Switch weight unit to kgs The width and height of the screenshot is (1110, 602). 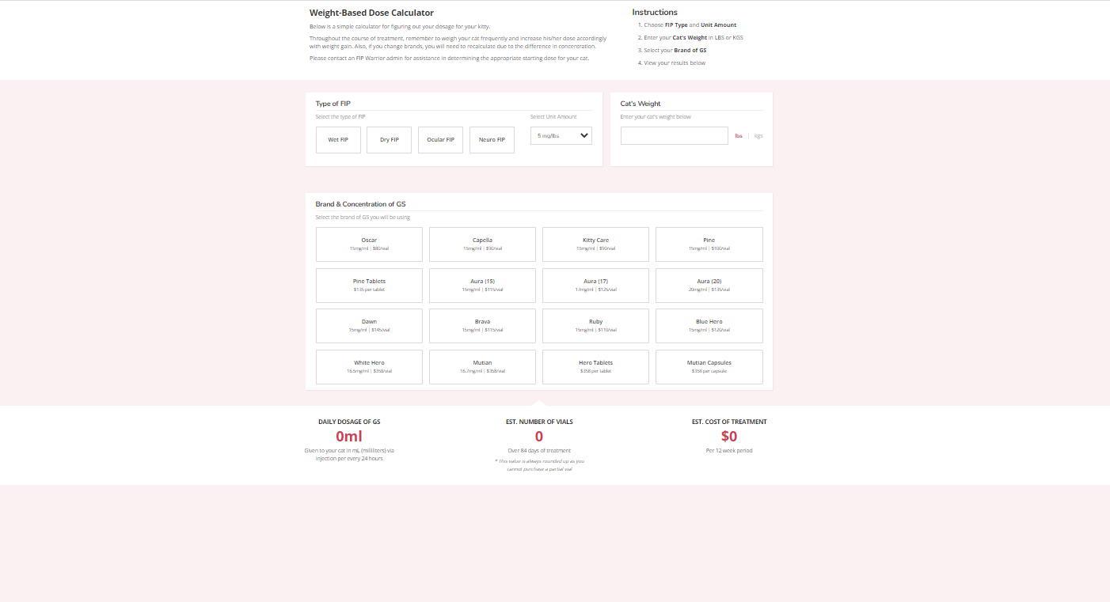pyautogui.click(x=758, y=136)
